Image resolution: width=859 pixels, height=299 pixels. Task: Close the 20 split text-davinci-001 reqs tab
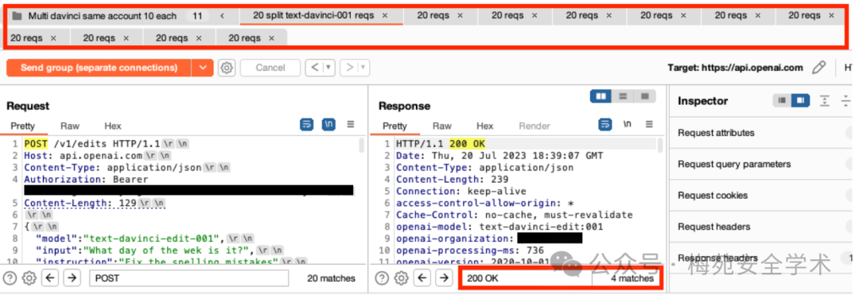(x=385, y=16)
